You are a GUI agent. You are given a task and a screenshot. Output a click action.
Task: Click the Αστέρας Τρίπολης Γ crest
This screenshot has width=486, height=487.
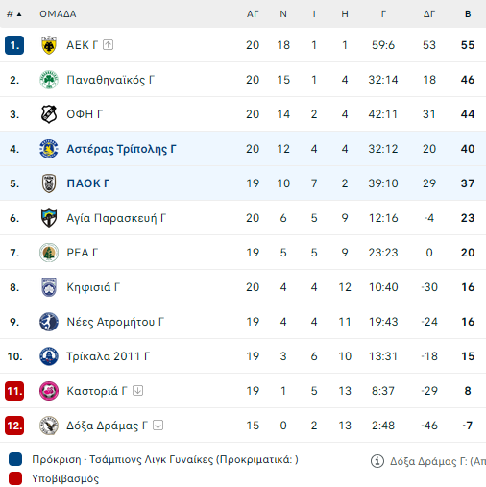pos(49,149)
